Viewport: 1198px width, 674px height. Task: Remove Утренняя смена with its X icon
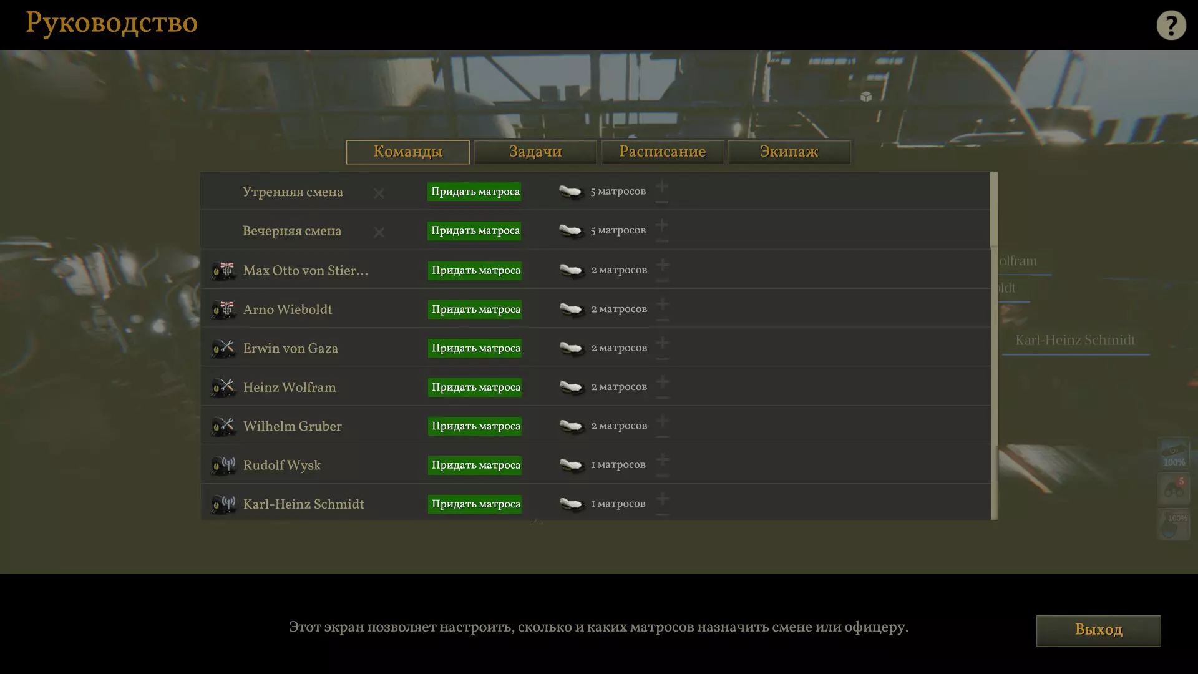click(x=379, y=193)
